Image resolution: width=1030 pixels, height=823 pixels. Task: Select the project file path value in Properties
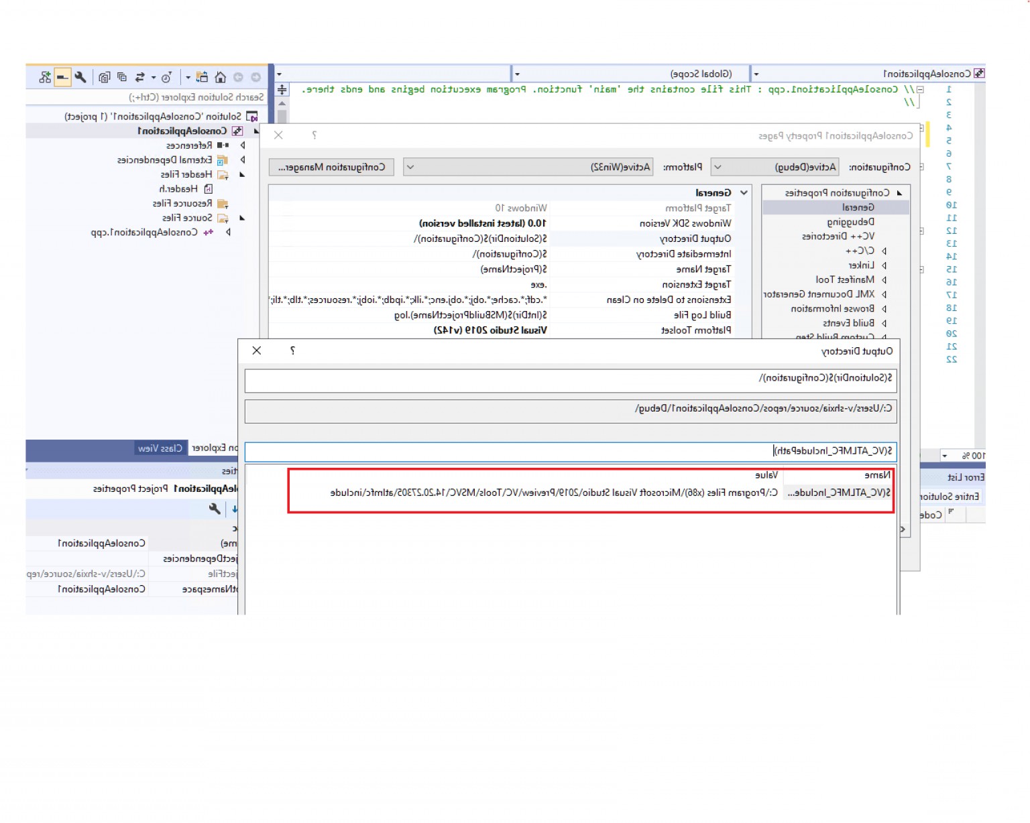coord(86,574)
